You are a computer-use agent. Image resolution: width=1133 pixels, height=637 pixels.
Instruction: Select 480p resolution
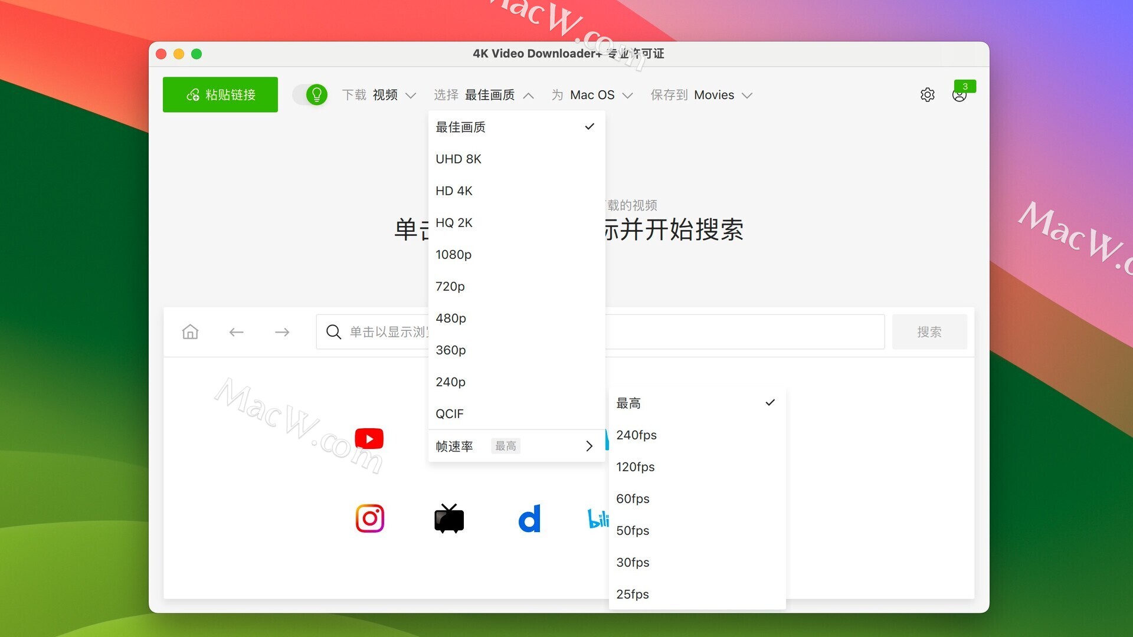coord(516,318)
